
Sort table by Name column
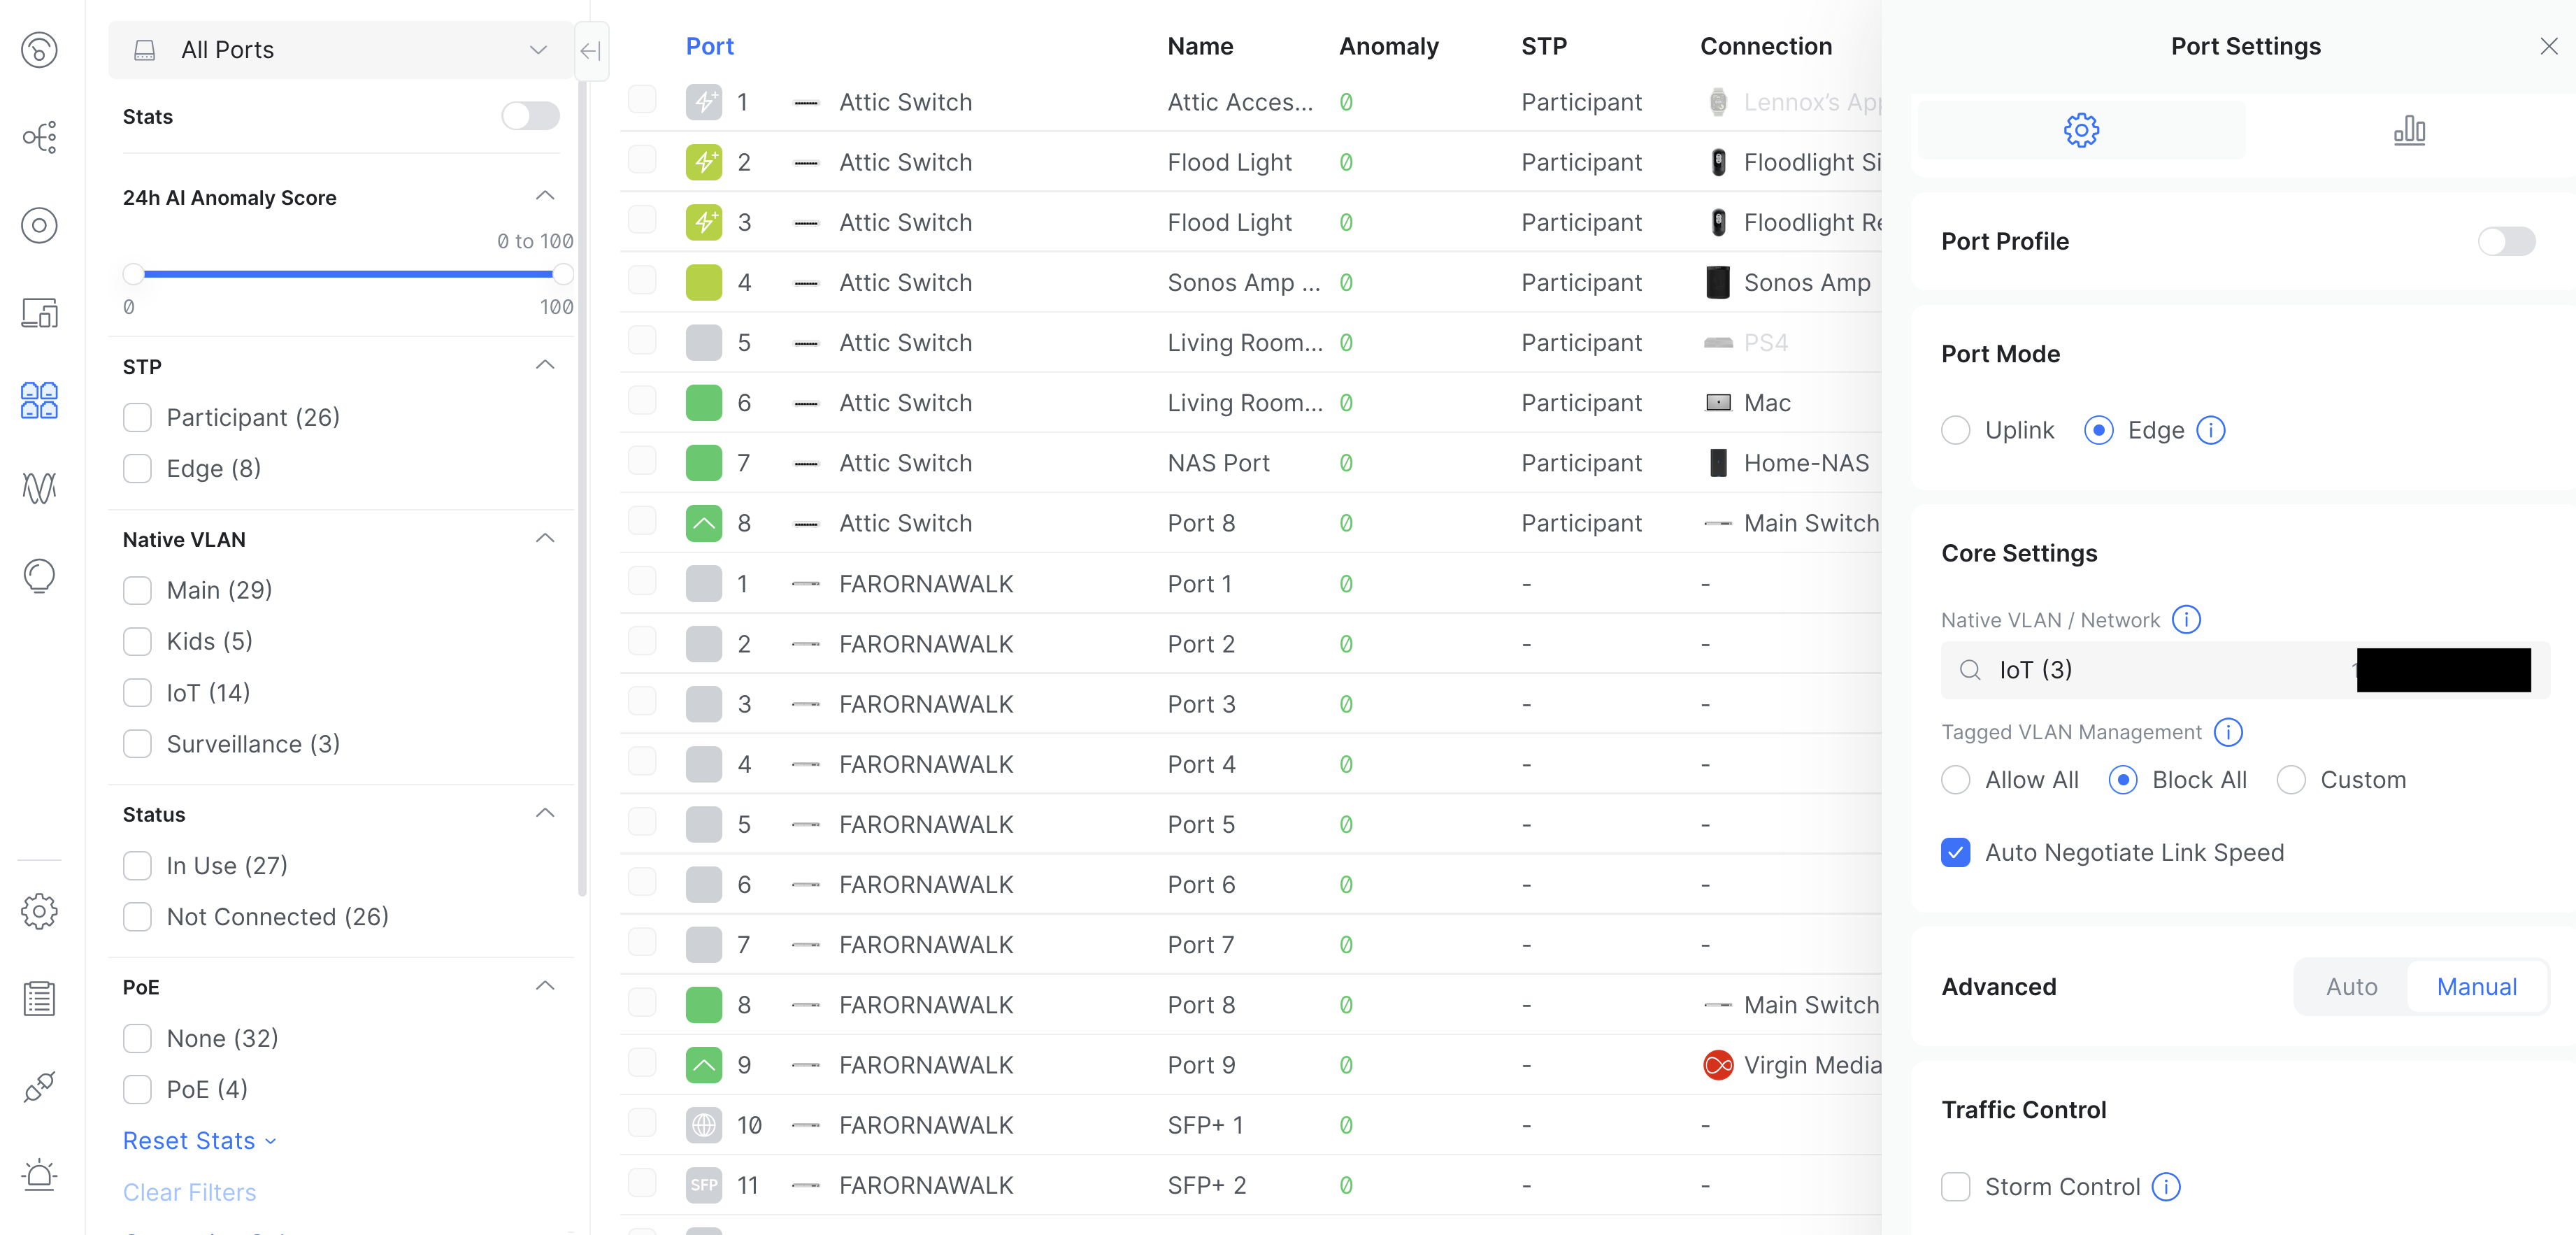click(1200, 46)
